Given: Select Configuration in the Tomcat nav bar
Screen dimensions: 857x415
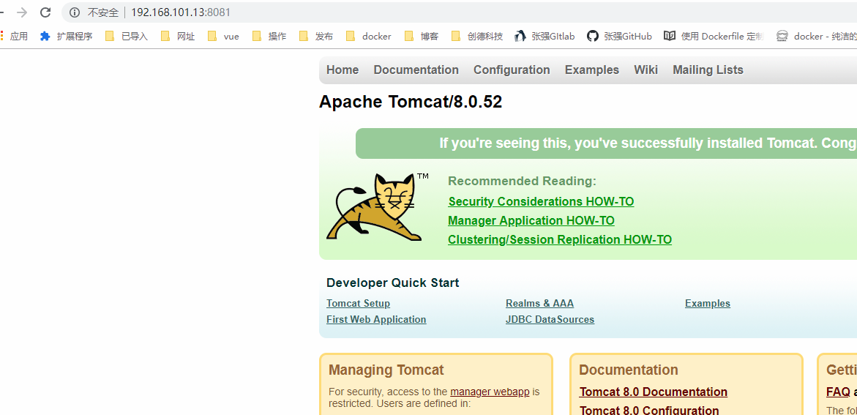Looking at the screenshot, I should click(x=512, y=70).
